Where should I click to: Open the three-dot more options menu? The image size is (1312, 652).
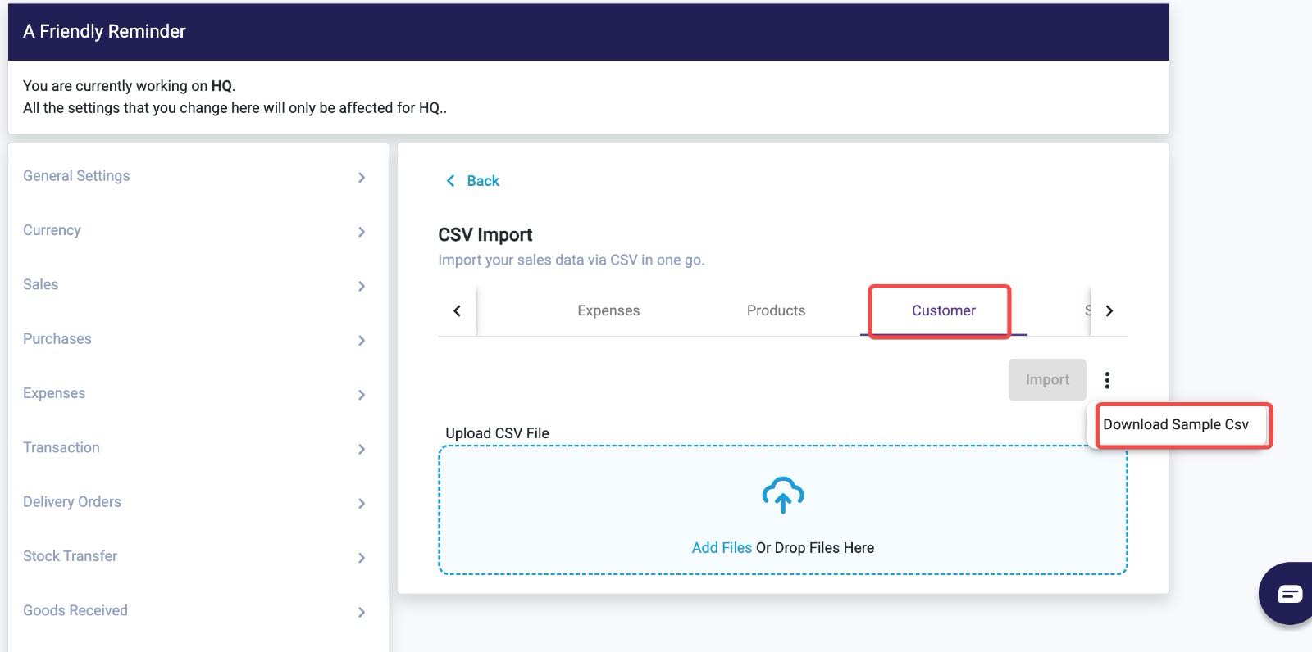(1107, 380)
